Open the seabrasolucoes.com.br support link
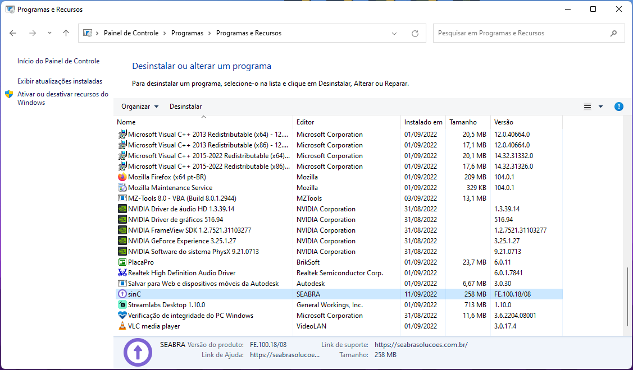The width and height of the screenshot is (633, 370). [421, 345]
